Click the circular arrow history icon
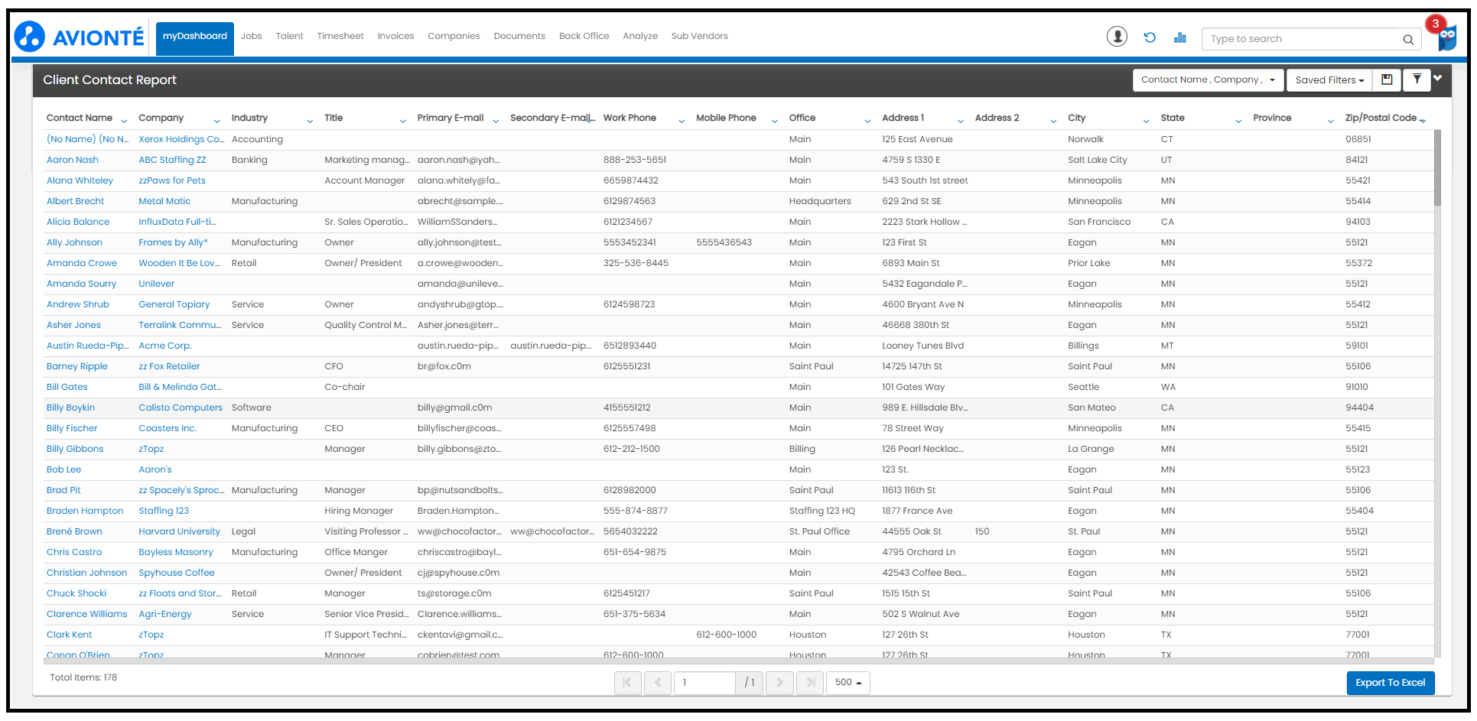1477x721 pixels. click(1150, 37)
